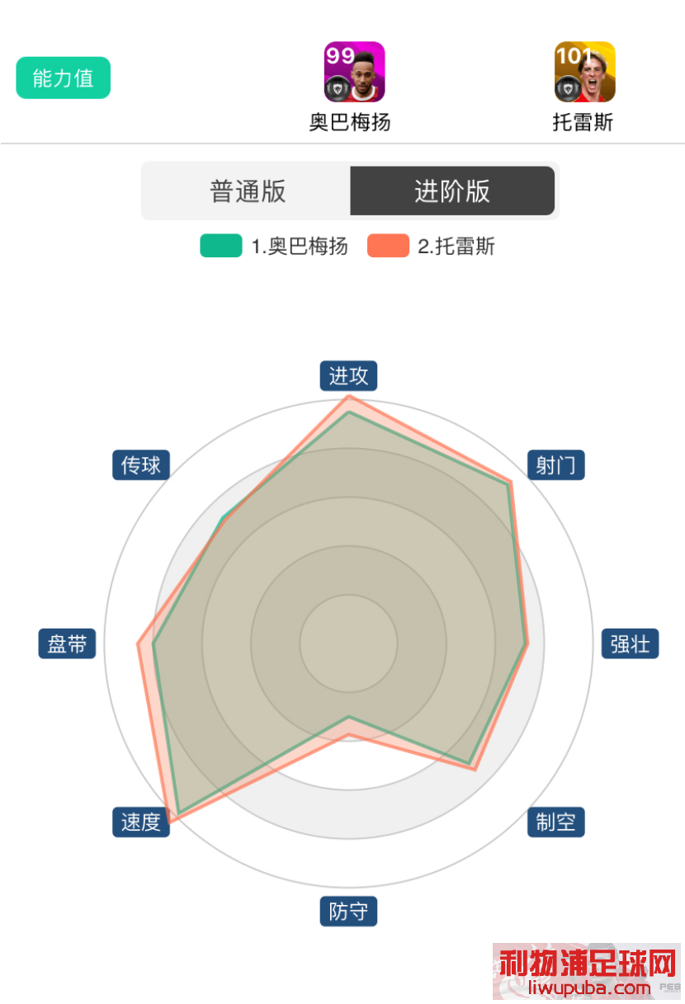
Task: Click the 2.托雷斯 legend text
Action: click(456, 246)
